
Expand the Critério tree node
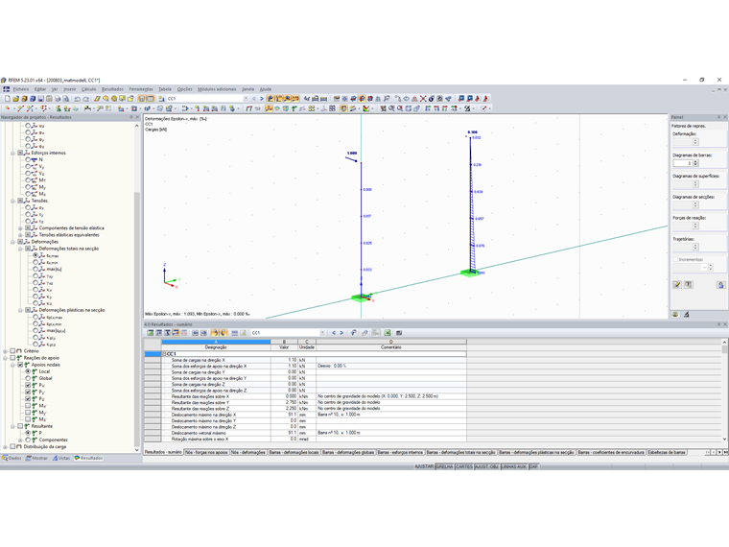tap(6, 351)
